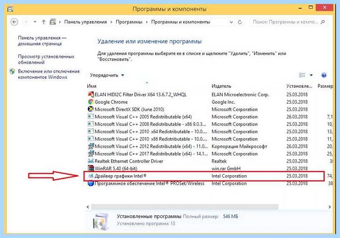340x238 pixels.
Task: Click the Visual C++ 2017 Redistributable icon
Action: coord(91,154)
